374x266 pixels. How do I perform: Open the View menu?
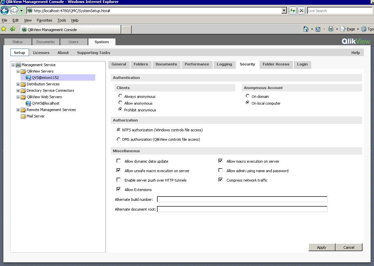pos(28,20)
